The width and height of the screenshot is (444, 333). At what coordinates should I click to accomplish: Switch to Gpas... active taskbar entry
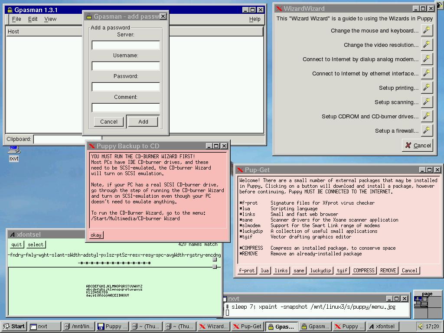[282, 326]
